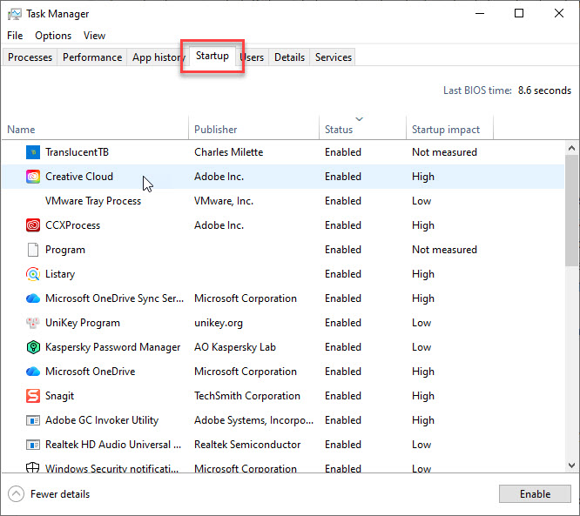Select the Listary magnifier icon
Image resolution: width=580 pixels, height=516 pixels.
click(33, 274)
